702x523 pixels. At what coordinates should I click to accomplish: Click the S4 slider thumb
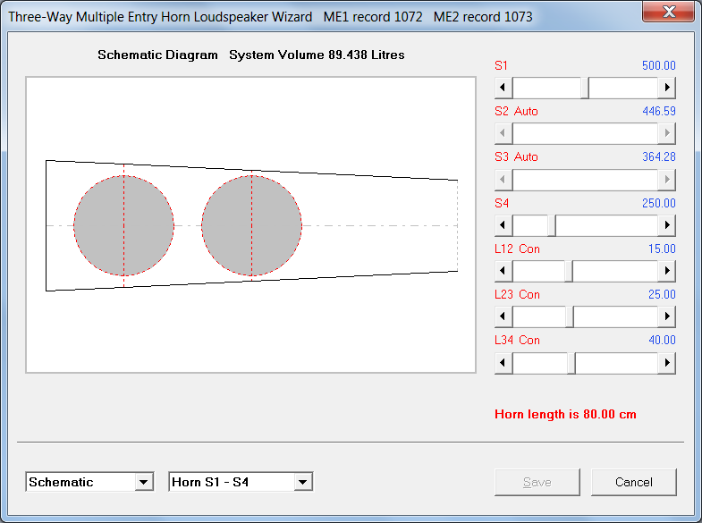point(552,225)
